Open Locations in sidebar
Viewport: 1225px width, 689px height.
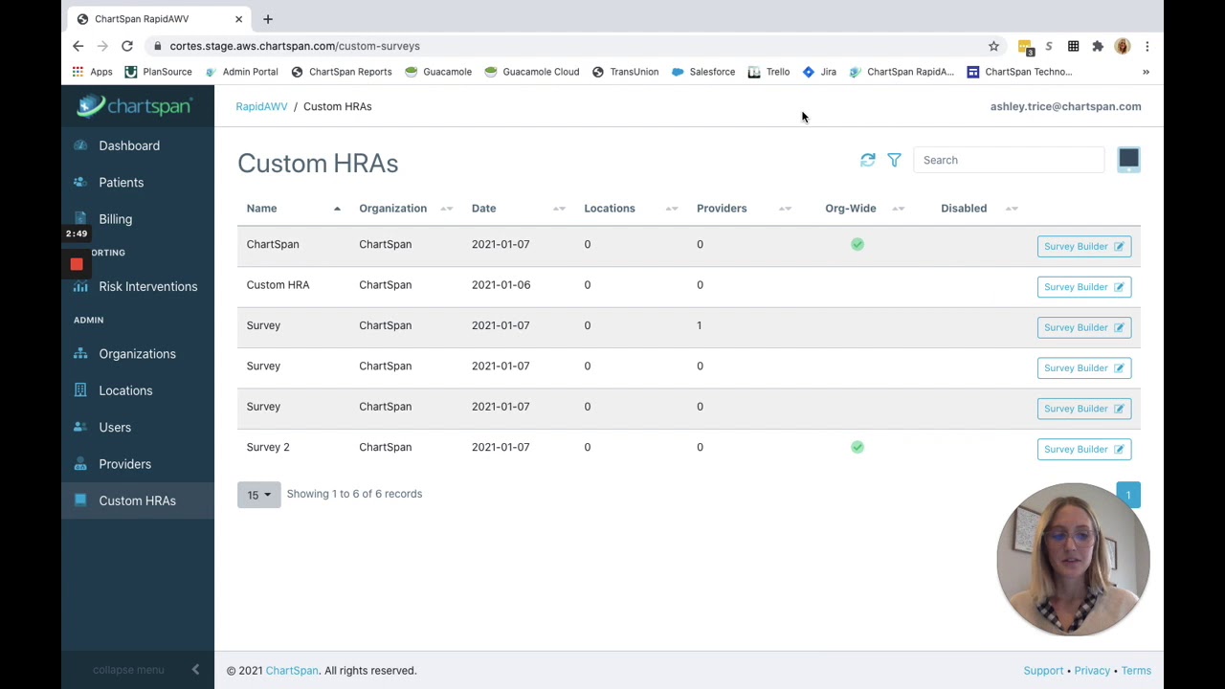click(125, 390)
